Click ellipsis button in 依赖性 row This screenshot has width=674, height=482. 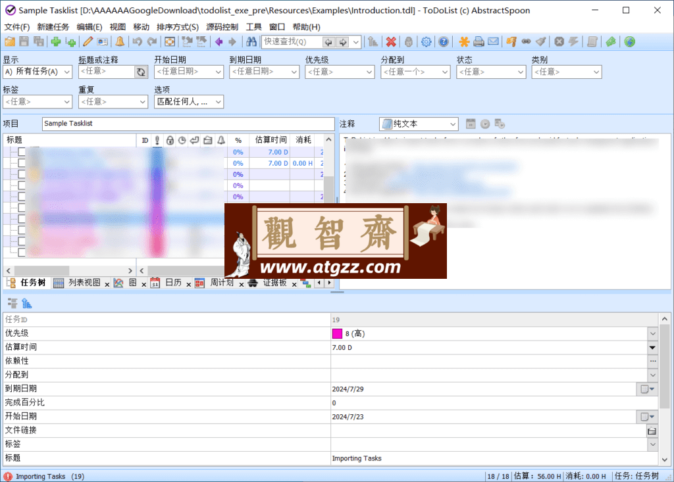[652, 361]
